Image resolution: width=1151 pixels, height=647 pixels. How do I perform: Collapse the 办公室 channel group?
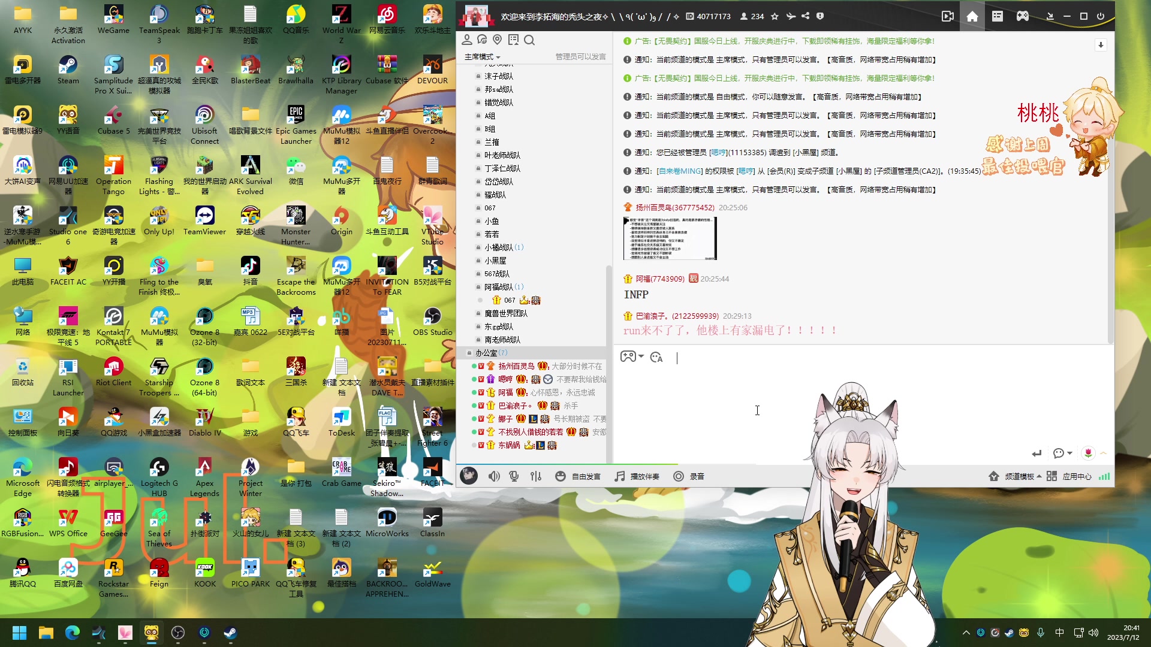[469, 353]
